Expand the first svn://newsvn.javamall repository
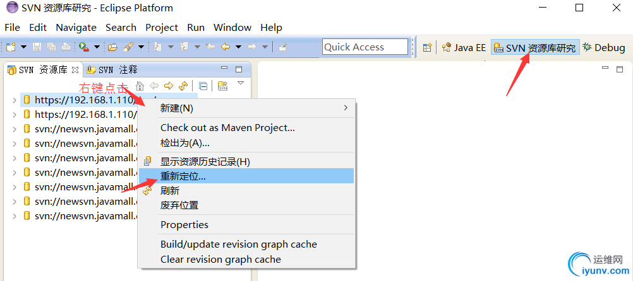The height and width of the screenshot is (281, 633). point(15,129)
